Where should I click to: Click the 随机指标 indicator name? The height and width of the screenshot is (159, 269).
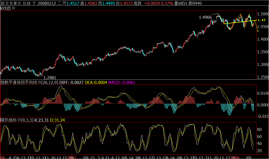pyautogui.click(x=9, y=120)
